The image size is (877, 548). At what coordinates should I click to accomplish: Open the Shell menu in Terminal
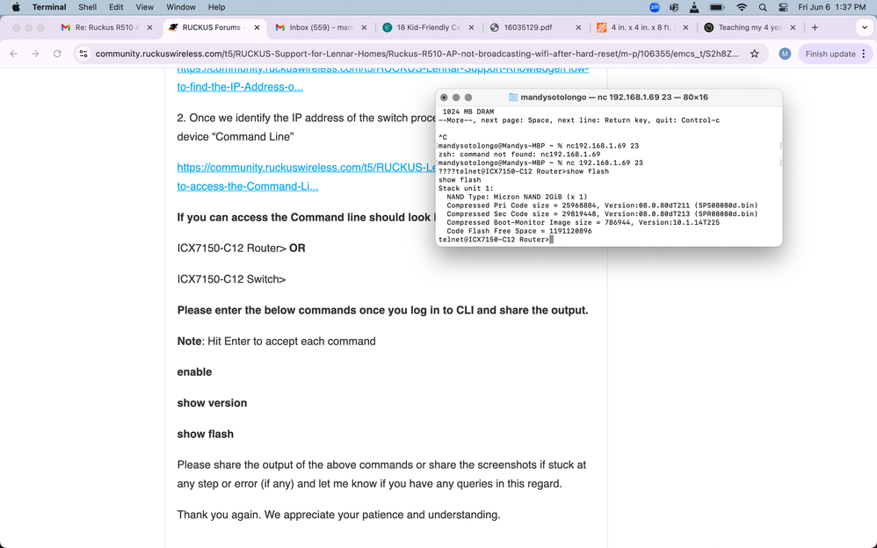coord(87,7)
